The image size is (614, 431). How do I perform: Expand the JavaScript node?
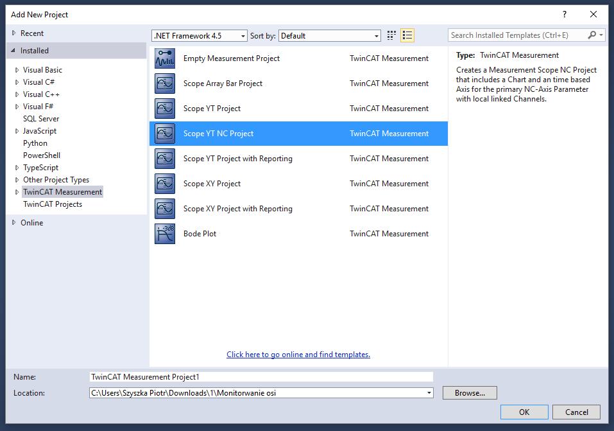(17, 131)
